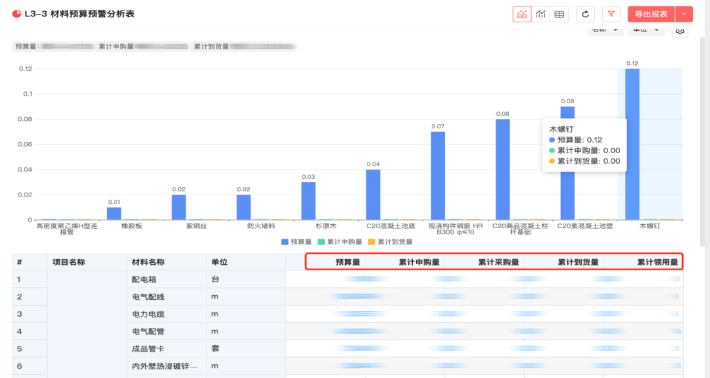This screenshot has width=710, height=378.
Task: Open the 名称 dropdown above the chart
Action: pos(605,30)
